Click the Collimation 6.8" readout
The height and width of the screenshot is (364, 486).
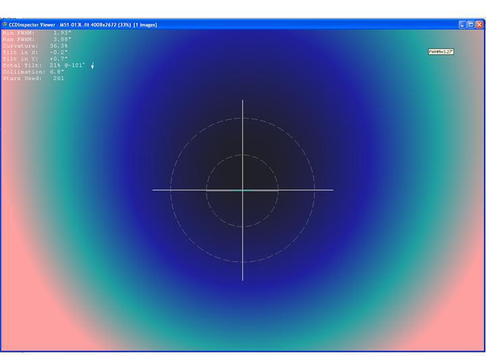pyautogui.click(x=33, y=72)
